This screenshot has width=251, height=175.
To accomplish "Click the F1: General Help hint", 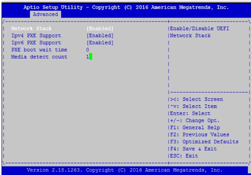I will coord(195,128).
